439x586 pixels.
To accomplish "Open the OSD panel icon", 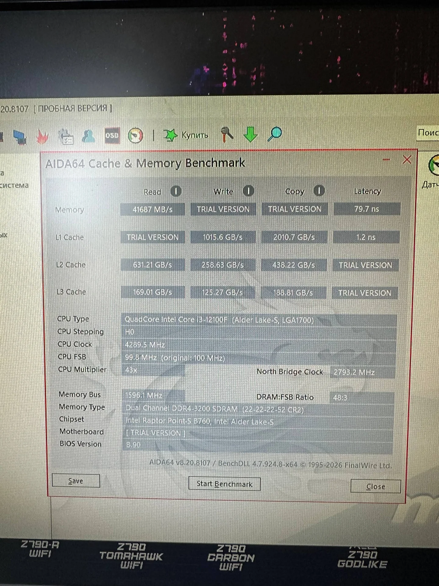I will click(x=112, y=135).
